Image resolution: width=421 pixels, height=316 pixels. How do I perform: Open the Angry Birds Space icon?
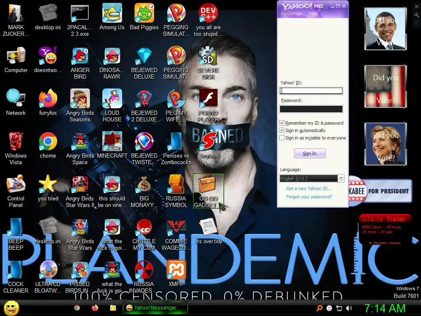click(x=80, y=148)
